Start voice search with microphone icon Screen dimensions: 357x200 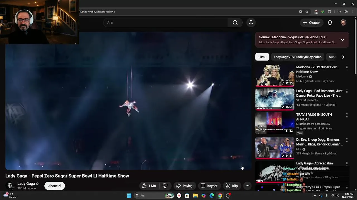click(251, 23)
